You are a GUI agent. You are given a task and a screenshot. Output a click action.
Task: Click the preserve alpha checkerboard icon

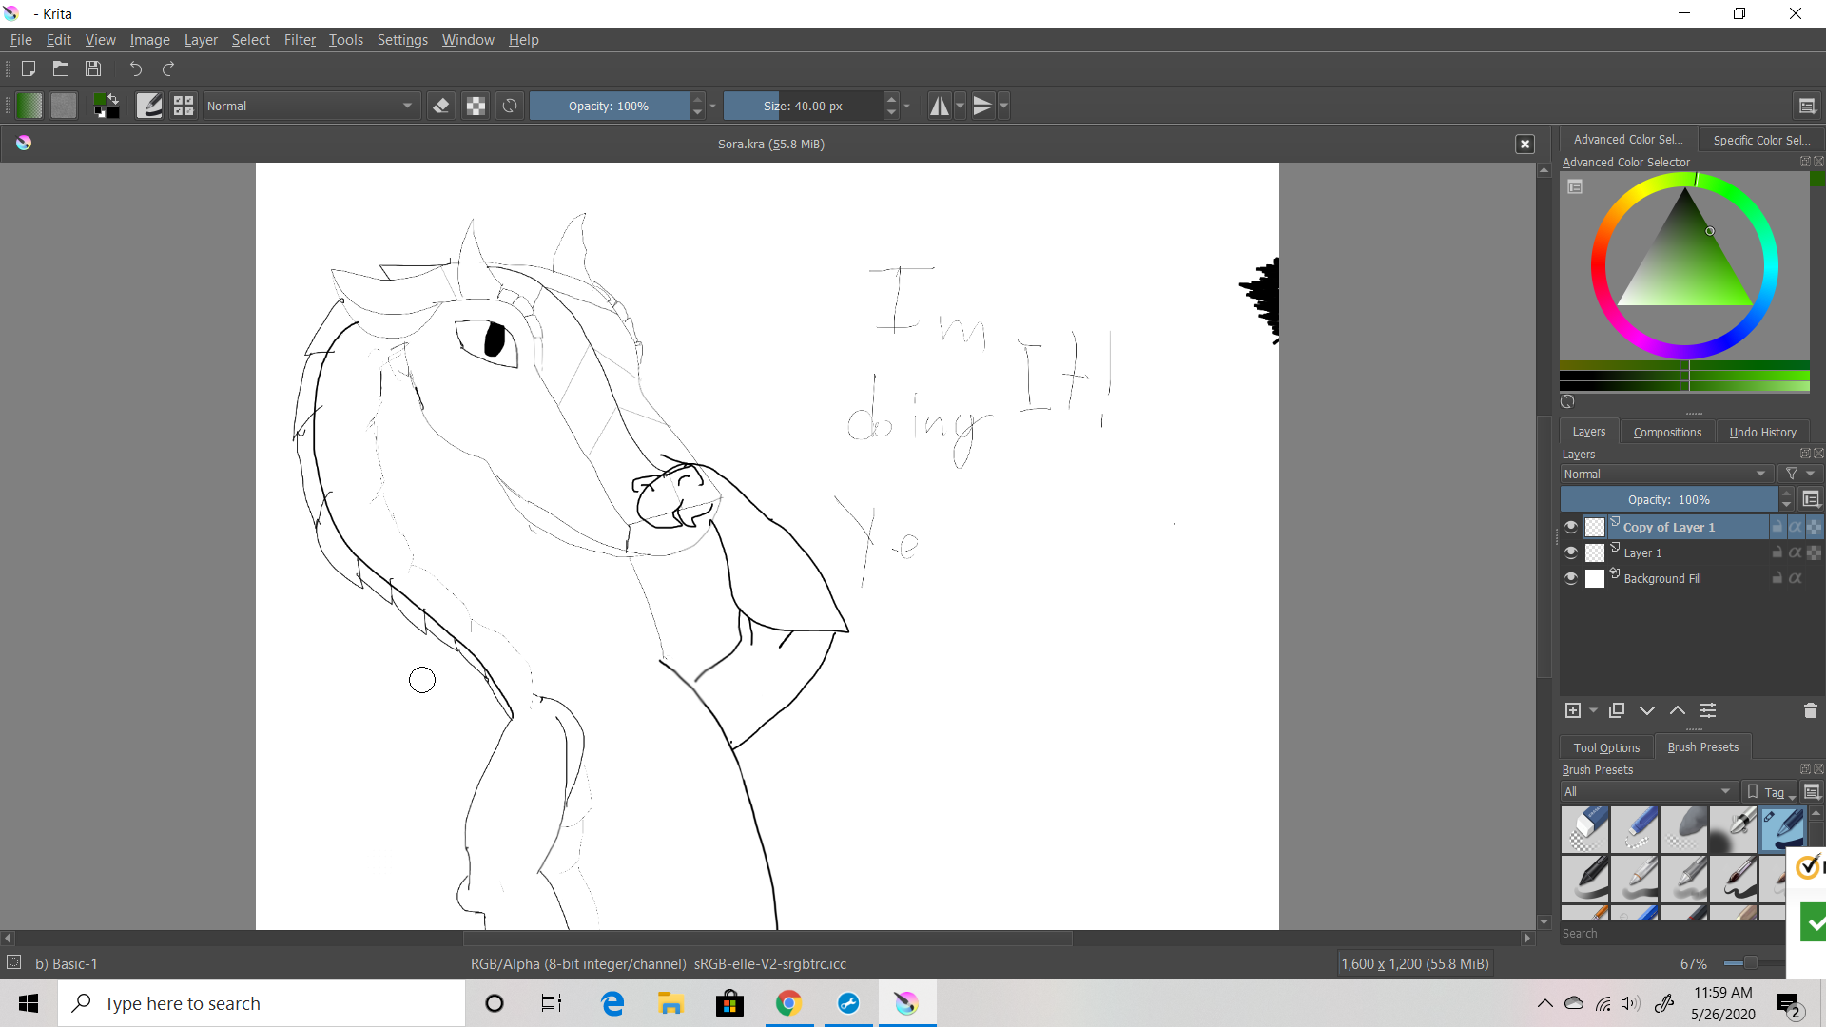pyautogui.click(x=476, y=106)
